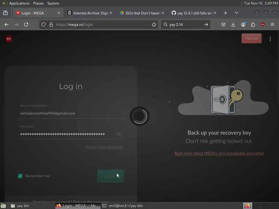Open Firefox View tab overview icon
279x209 pixels.
point(5,13)
